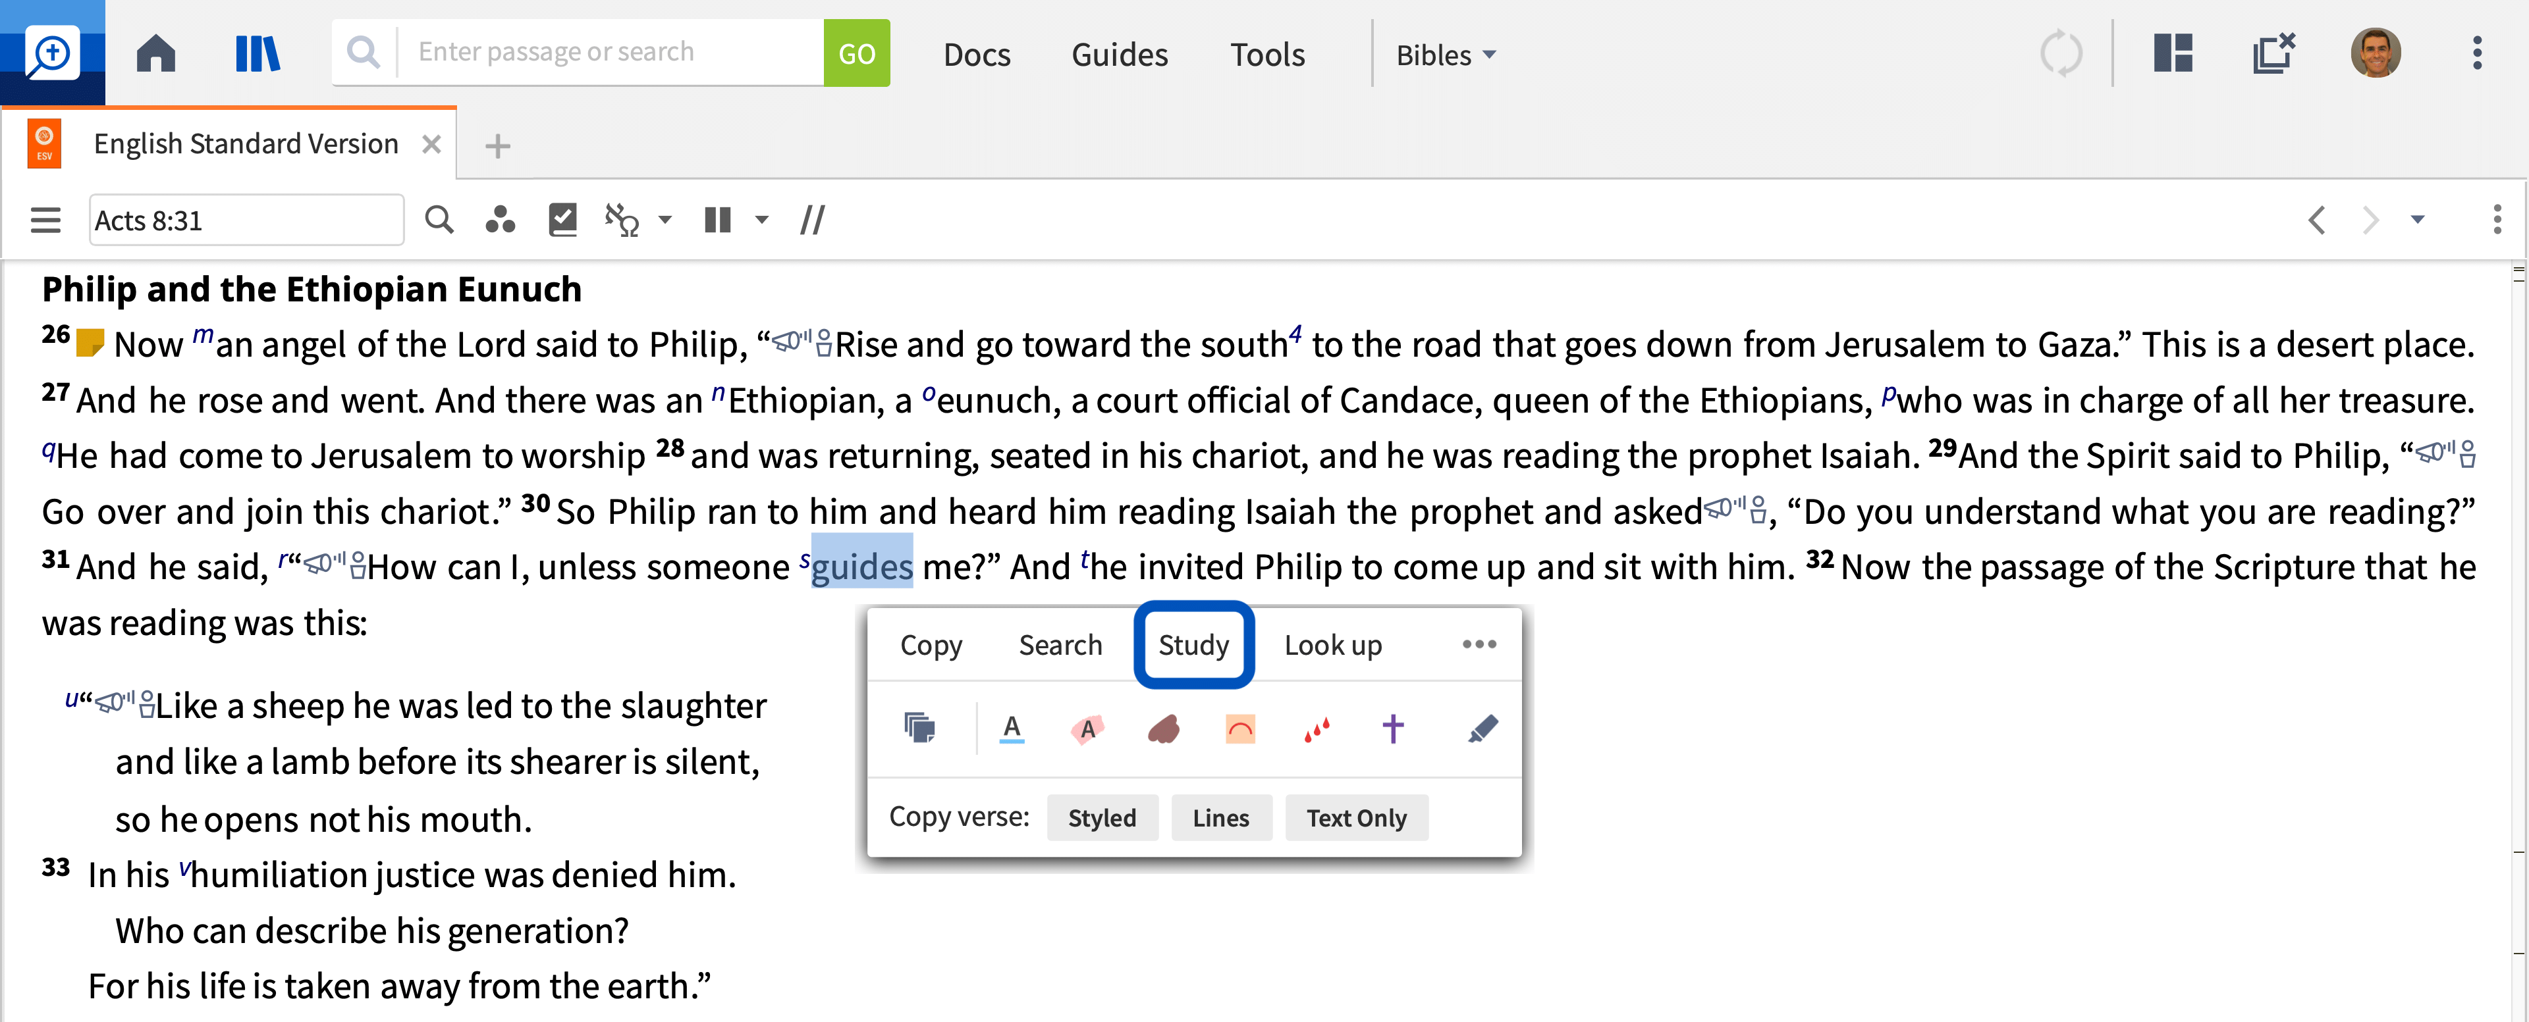Screen dimensions: 2529x1022
Task: Apply the purple cross marker to selection
Action: pos(1392,728)
